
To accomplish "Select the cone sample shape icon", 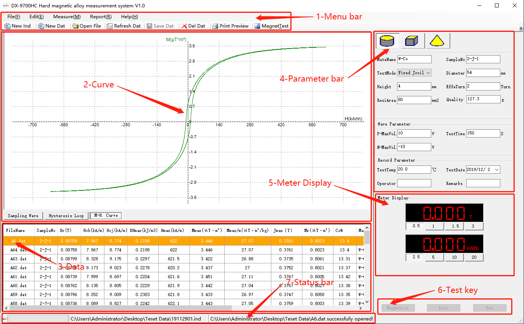I will click(x=438, y=40).
